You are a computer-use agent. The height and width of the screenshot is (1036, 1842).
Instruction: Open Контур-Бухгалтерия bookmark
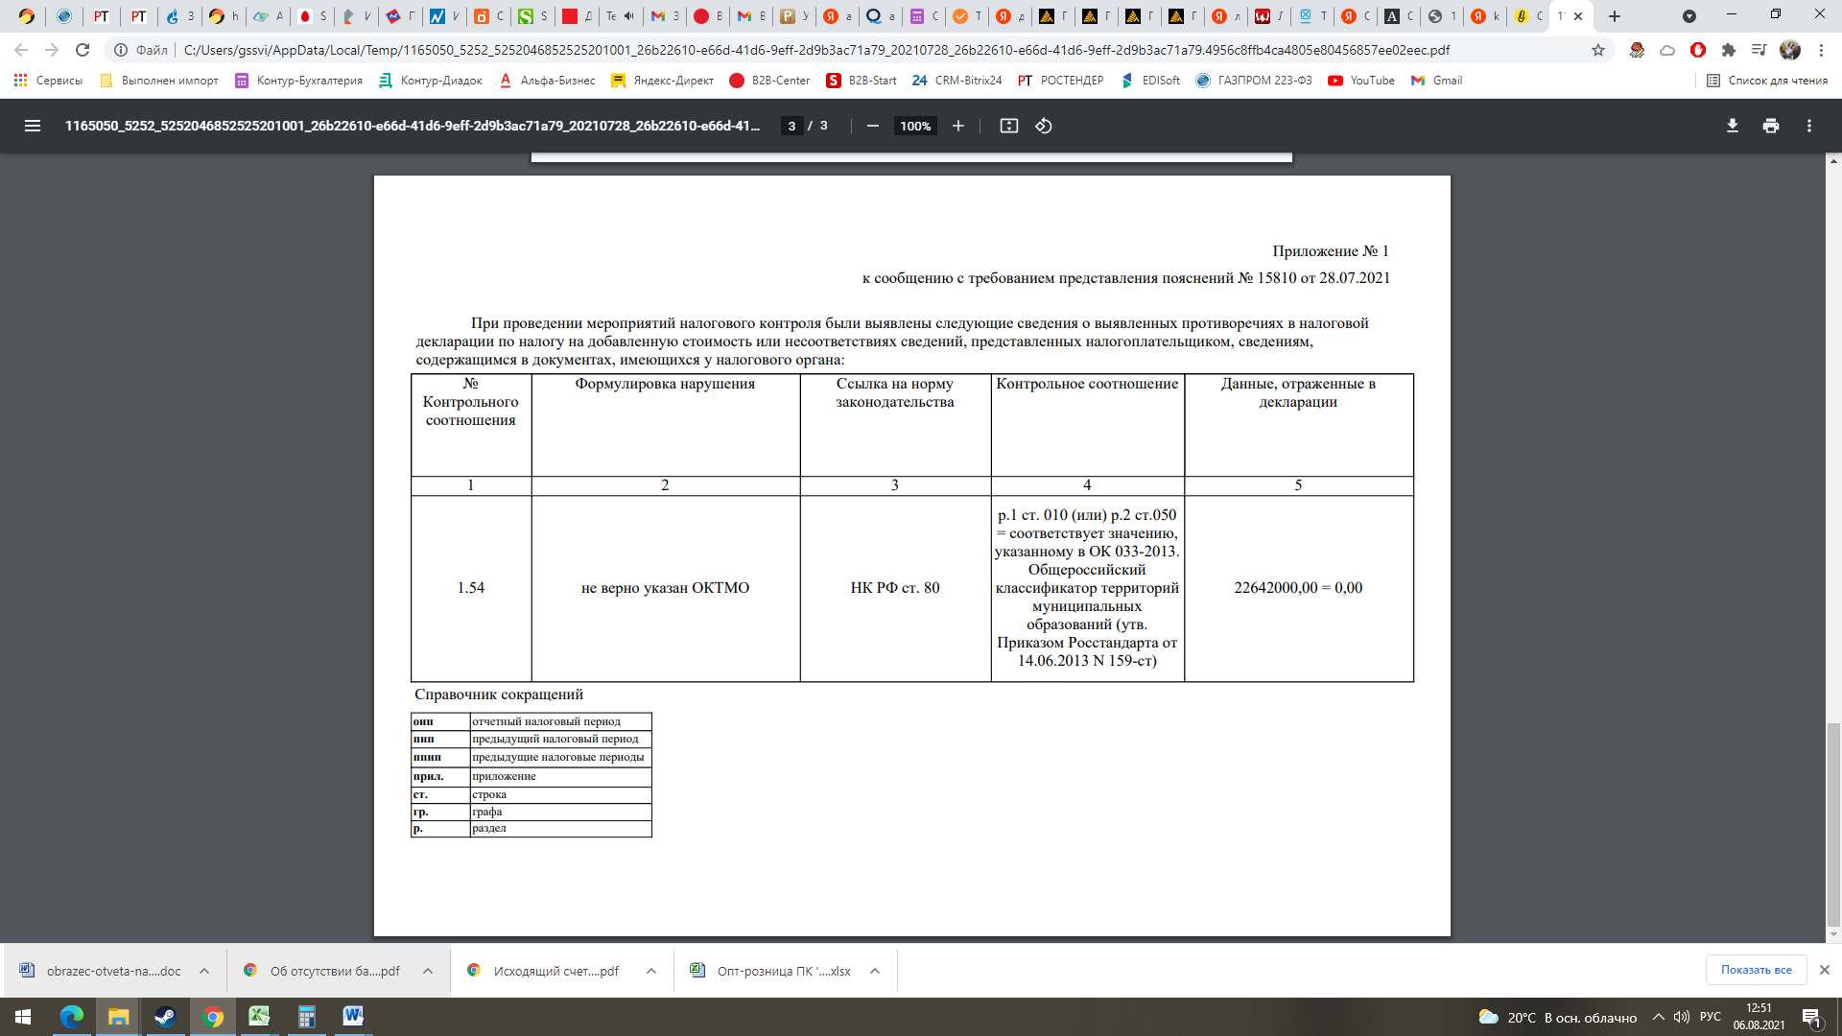point(298,81)
